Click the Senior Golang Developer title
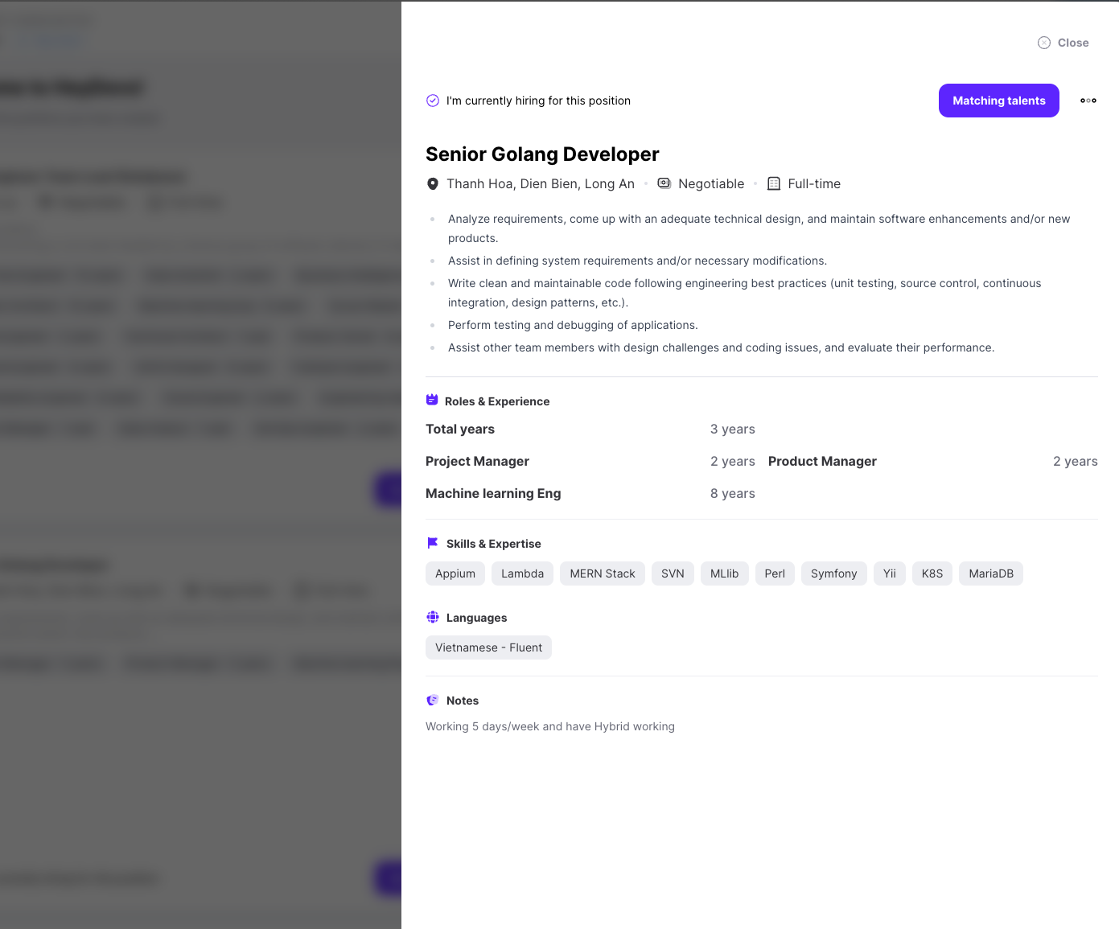The width and height of the screenshot is (1119, 929). pos(542,154)
